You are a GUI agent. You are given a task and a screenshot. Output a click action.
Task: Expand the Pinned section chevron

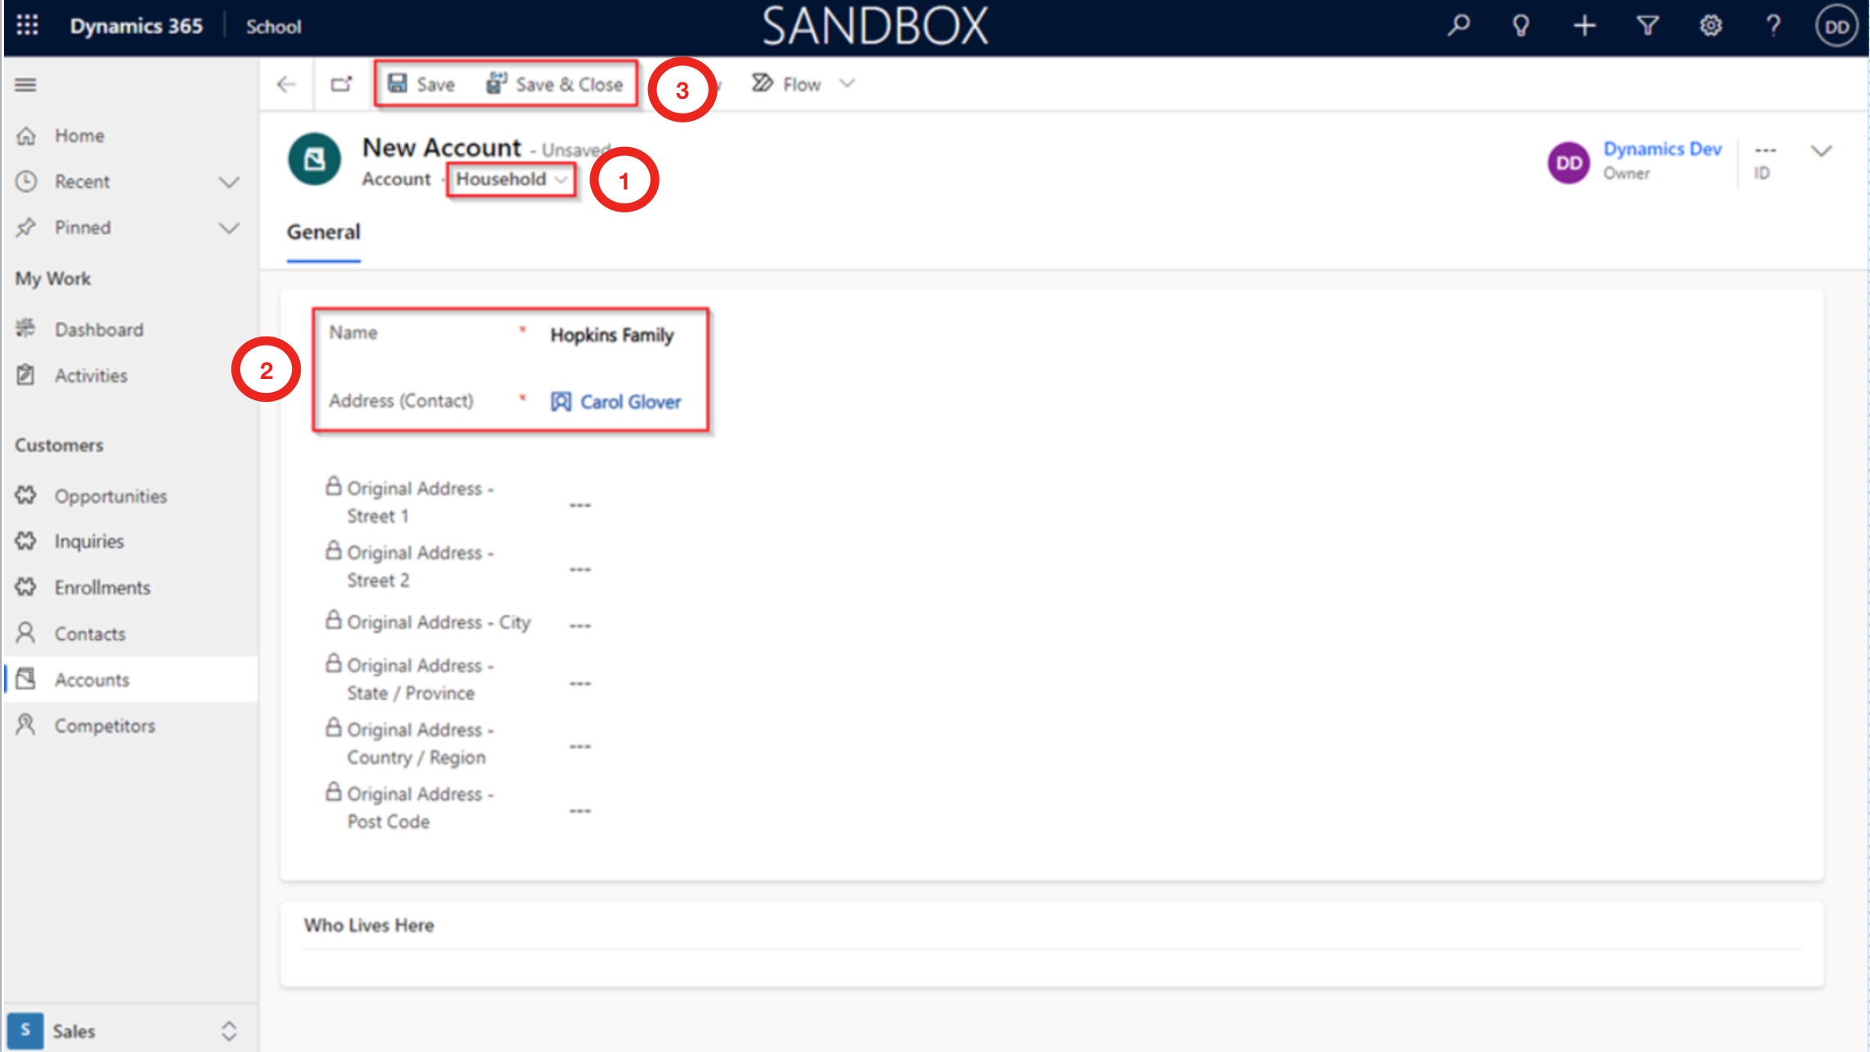point(230,227)
